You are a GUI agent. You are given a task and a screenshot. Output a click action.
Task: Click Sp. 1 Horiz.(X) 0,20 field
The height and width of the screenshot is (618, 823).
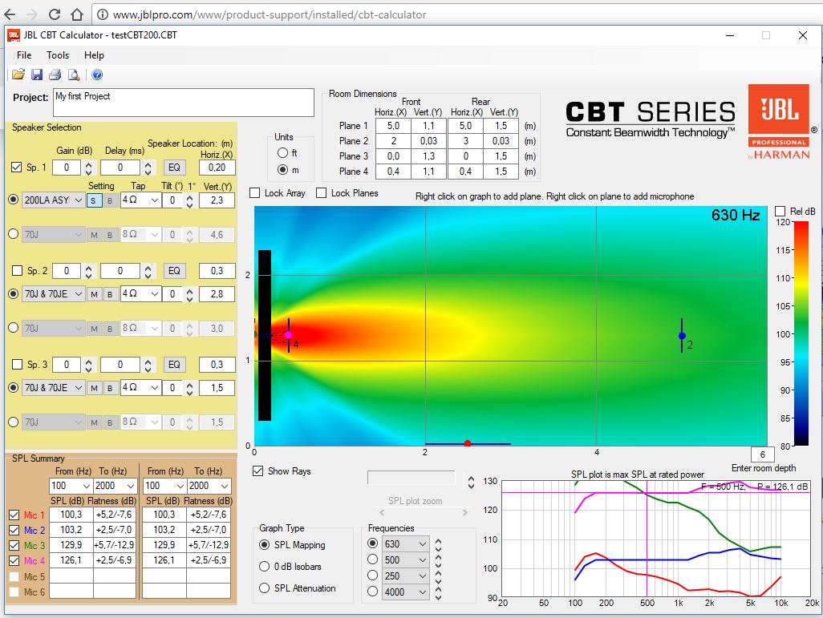(217, 168)
